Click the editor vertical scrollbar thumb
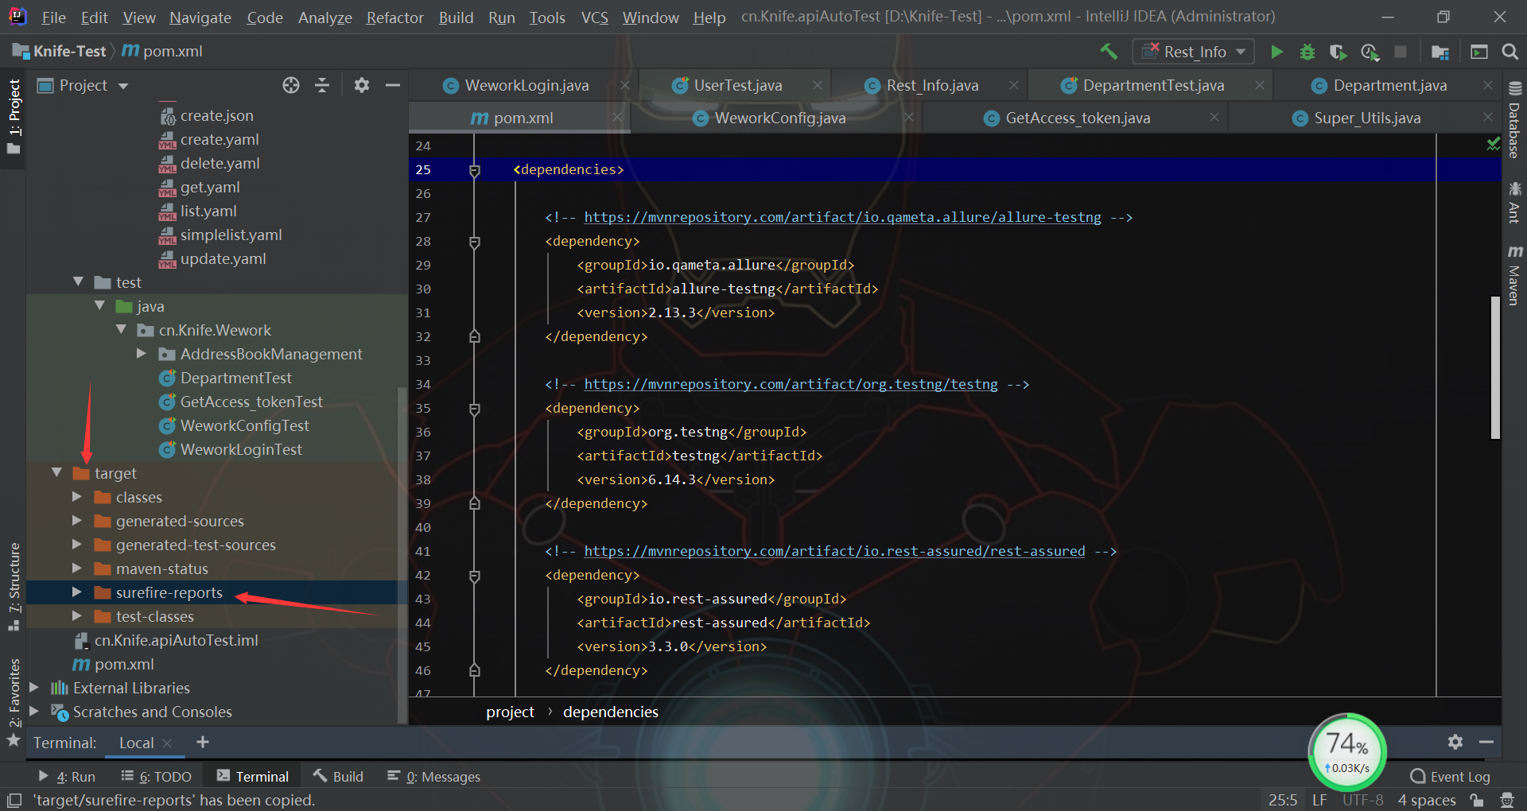Image resolution: width=1527 pixels, height=811 pixels. pos(1495,367)
